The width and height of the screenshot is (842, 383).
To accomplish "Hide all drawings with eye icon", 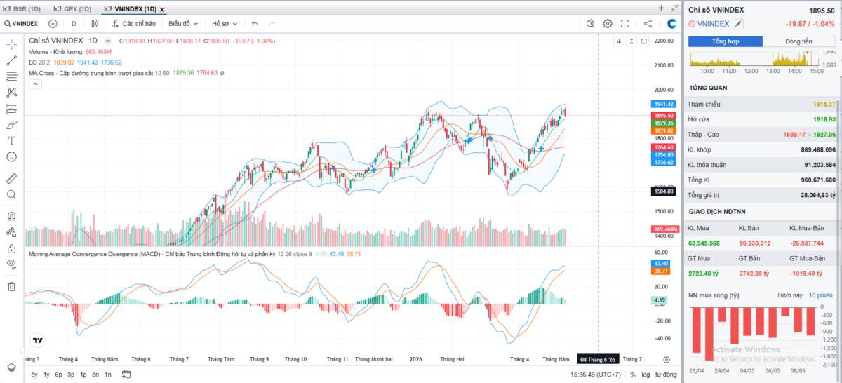I will 11,264.
